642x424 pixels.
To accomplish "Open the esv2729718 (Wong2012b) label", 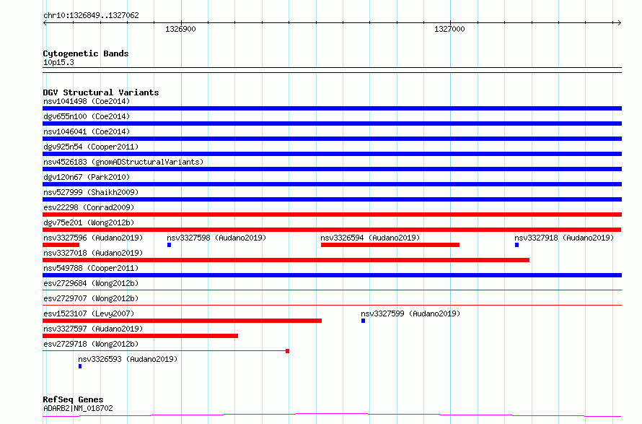I will click(91, 344).
